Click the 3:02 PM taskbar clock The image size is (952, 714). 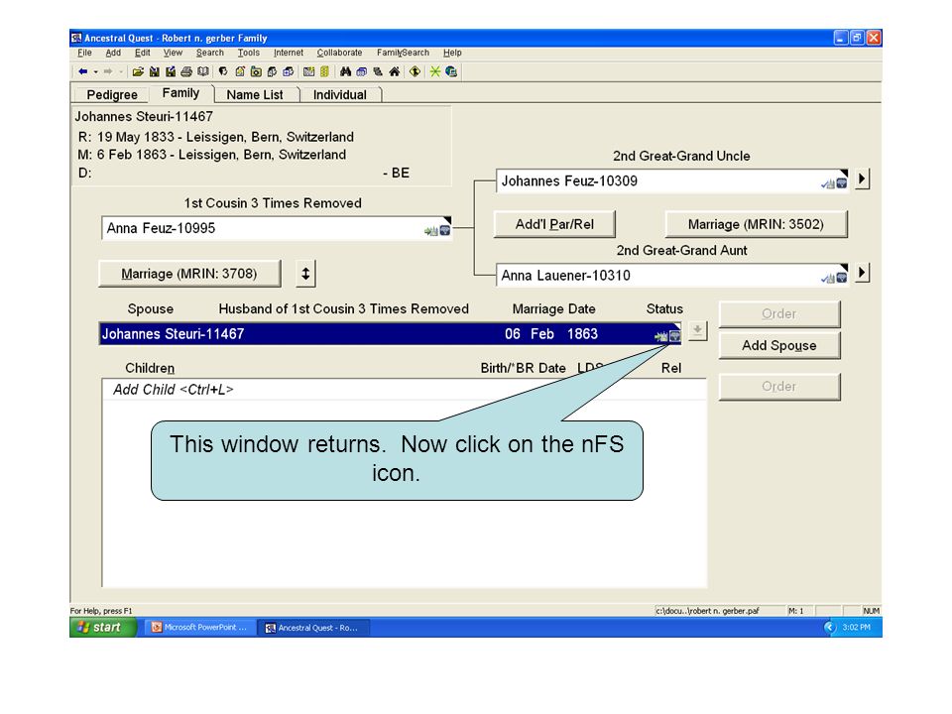click(x=856, y=627)
